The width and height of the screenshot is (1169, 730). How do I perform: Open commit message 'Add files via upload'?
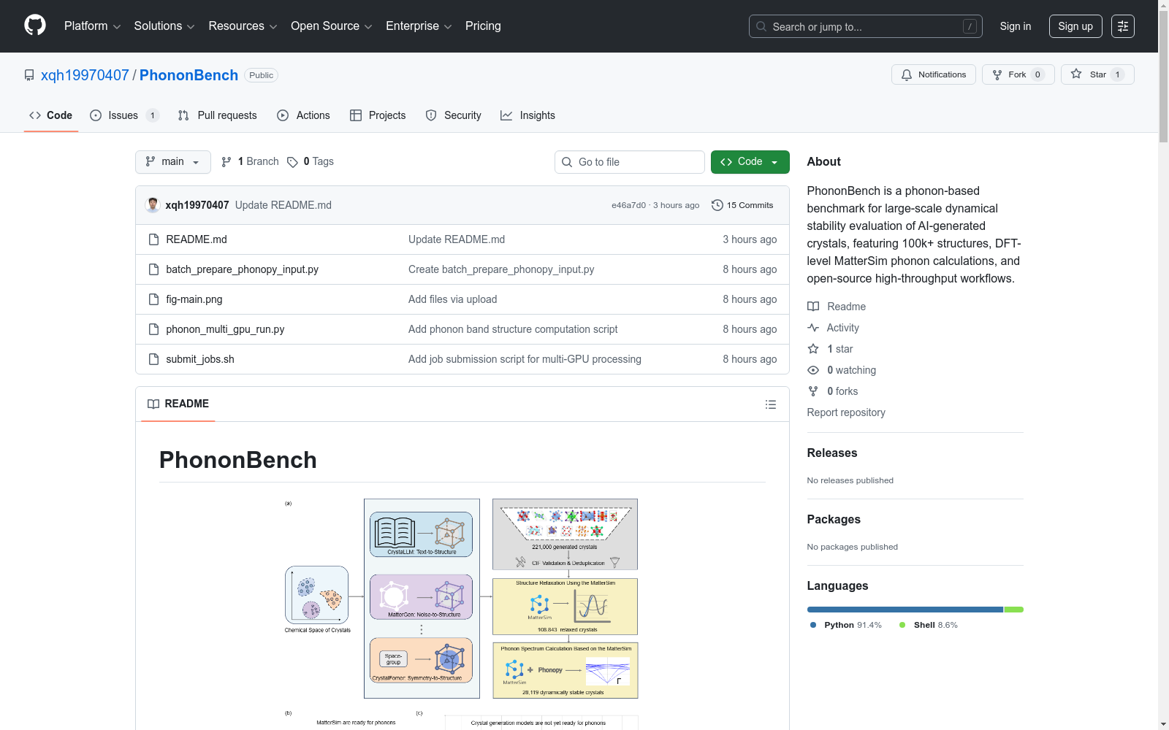[453, 299]
